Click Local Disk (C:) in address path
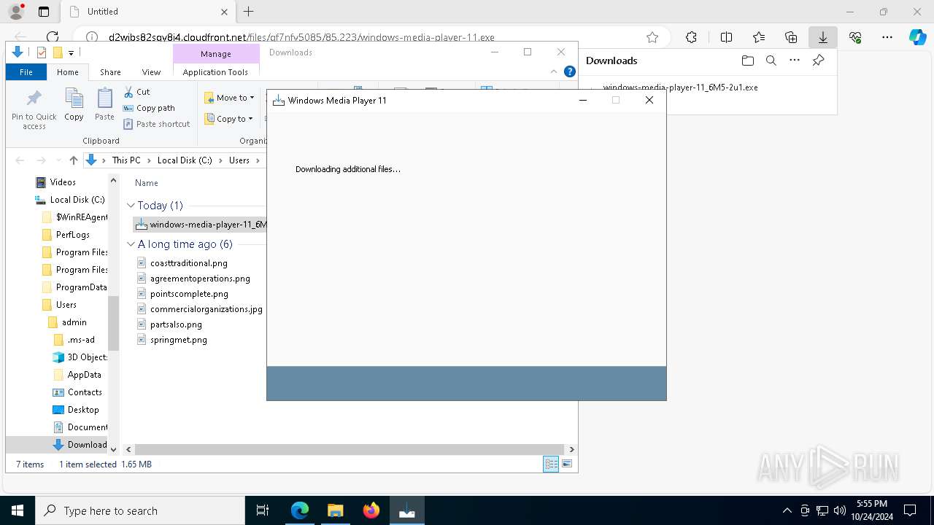The height and width of the screenshot is (525, 934). coord(185,160)
